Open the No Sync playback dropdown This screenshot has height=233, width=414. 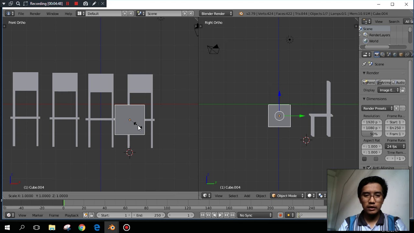pos(256,215)
